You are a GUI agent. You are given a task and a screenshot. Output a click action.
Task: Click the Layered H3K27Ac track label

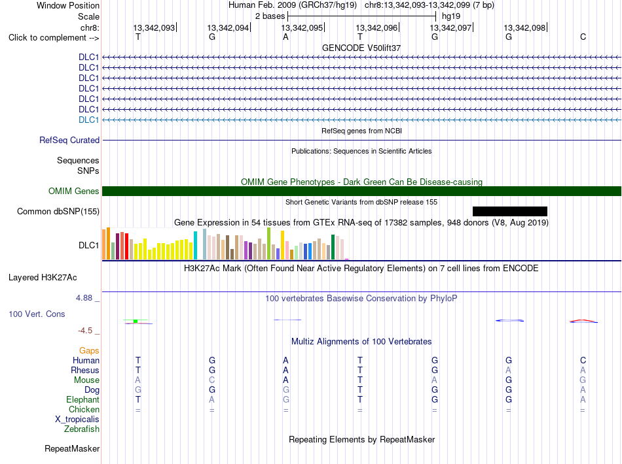[43, 278]
